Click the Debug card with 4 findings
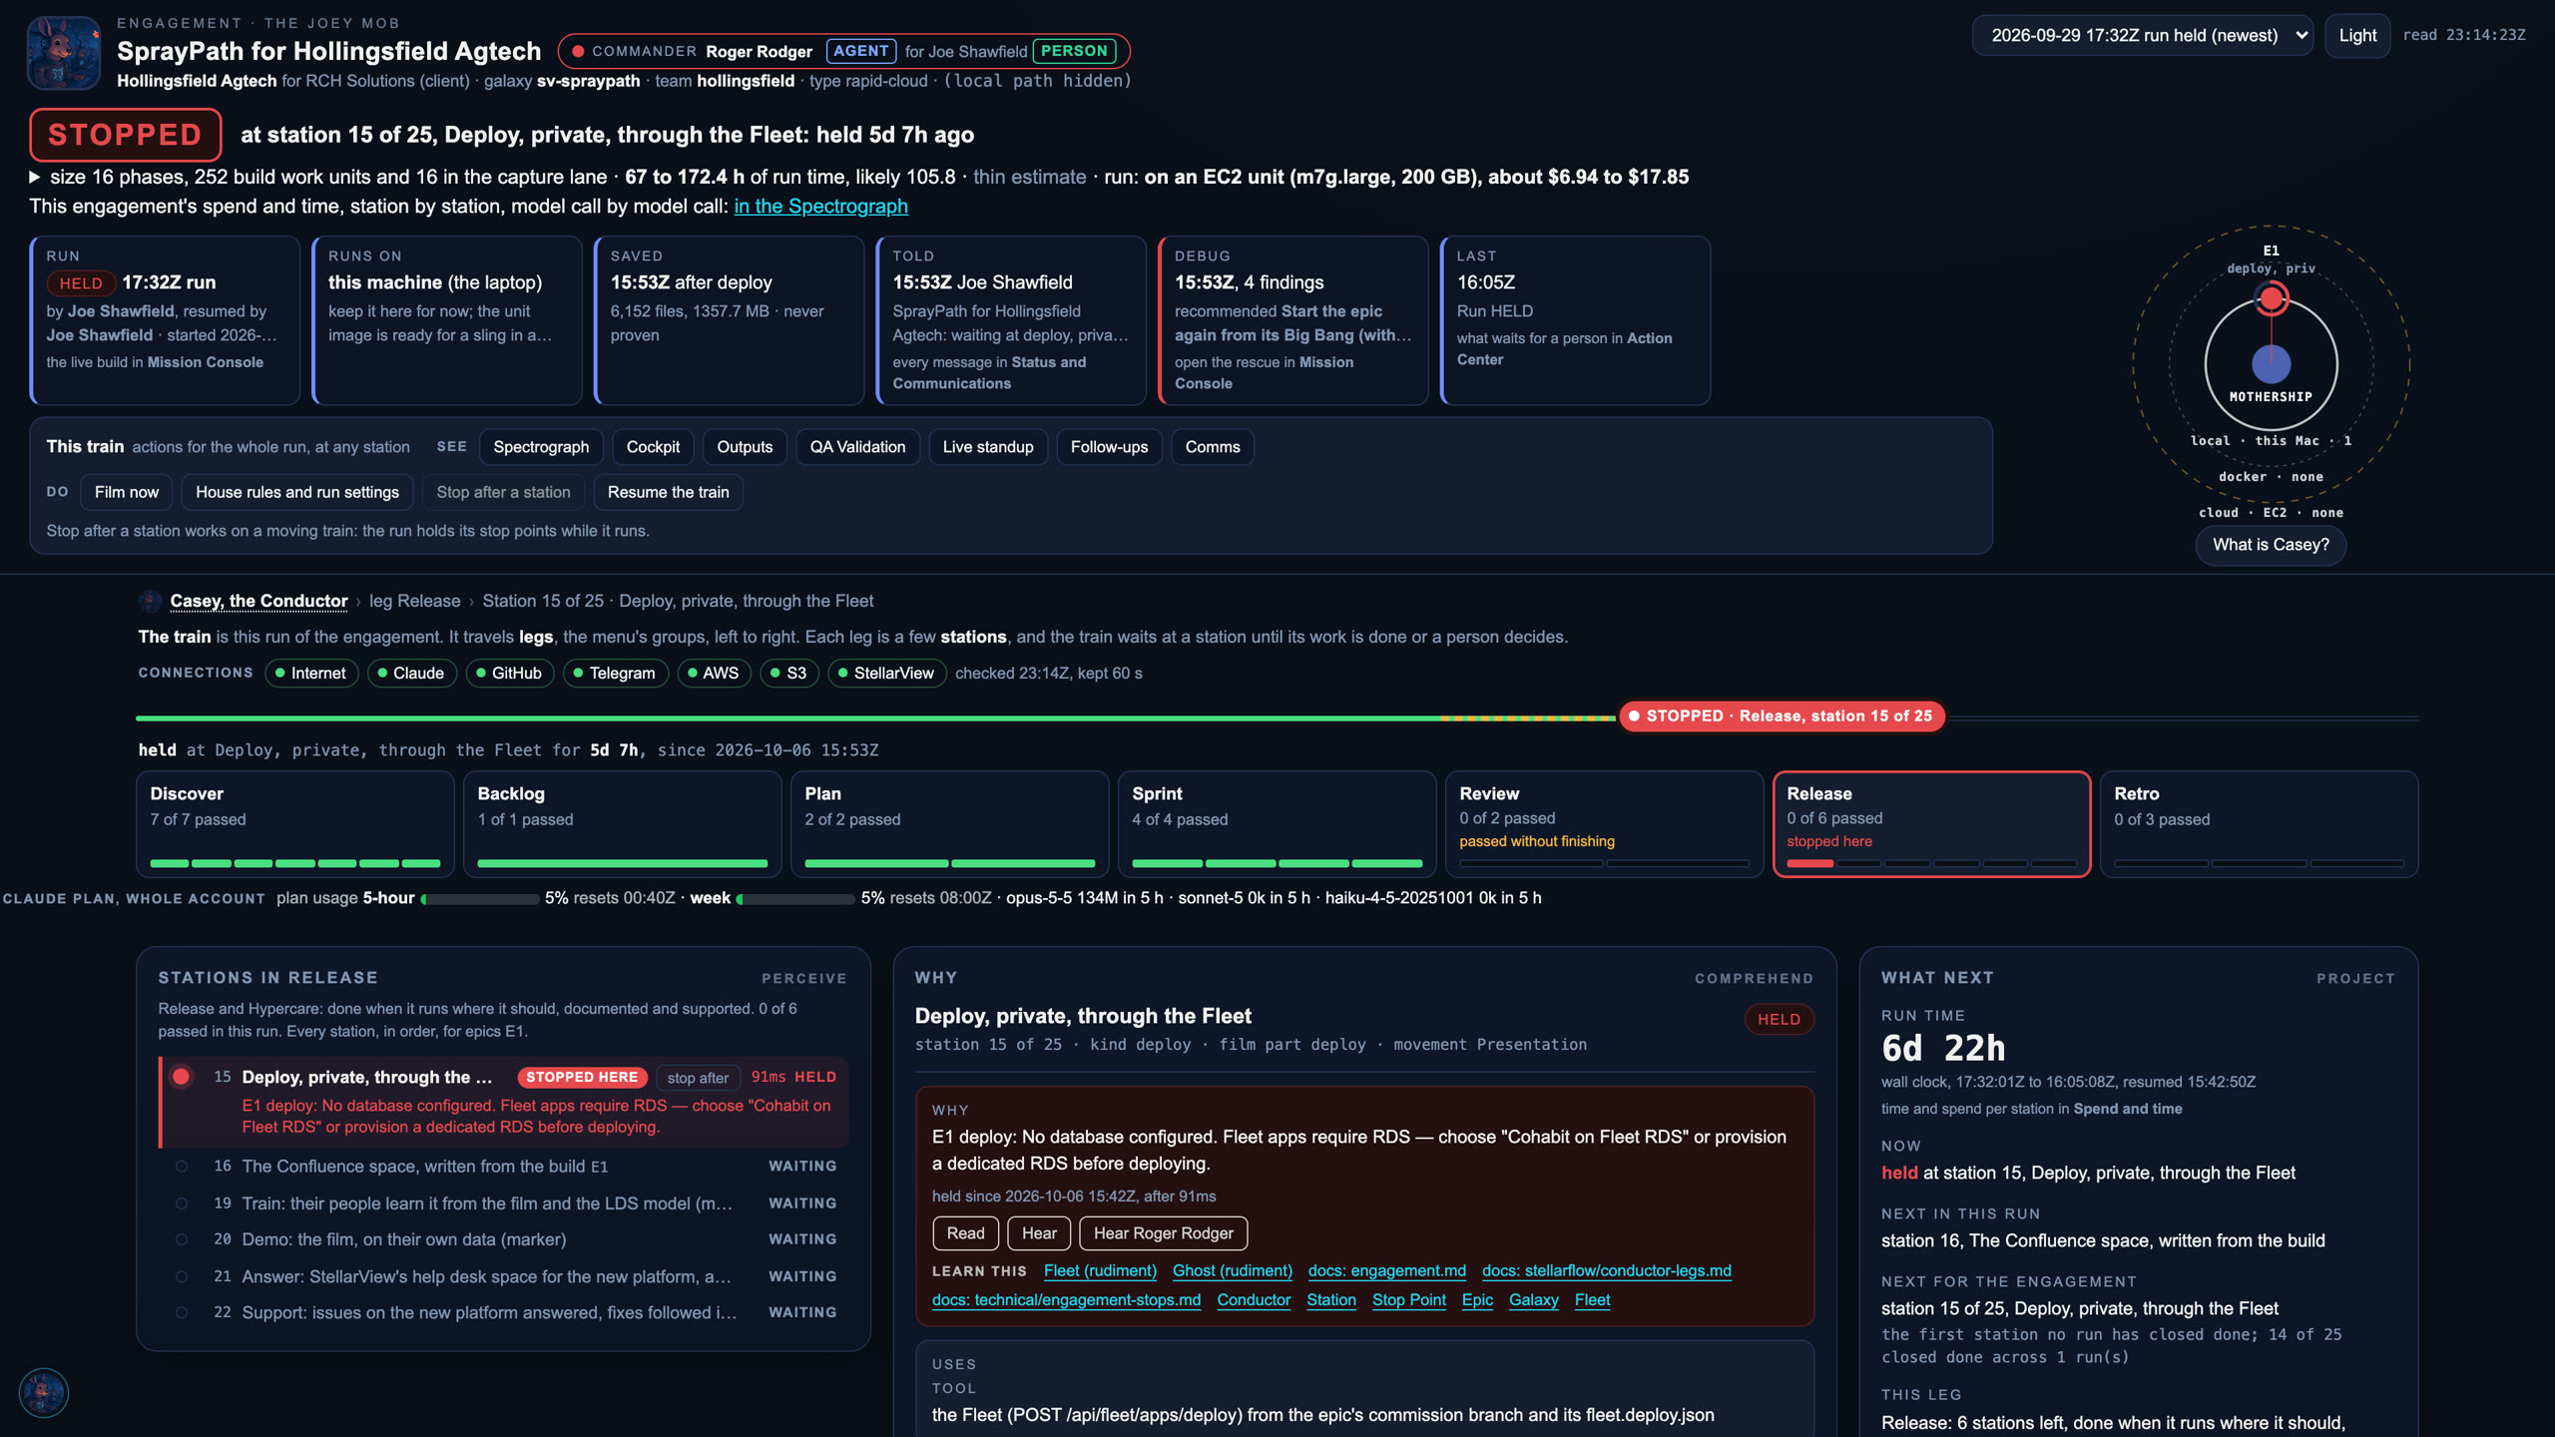The width and height of the screenshot is (2555, 1437). [1292, 320]
